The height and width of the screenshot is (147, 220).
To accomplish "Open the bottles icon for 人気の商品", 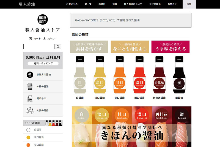I will [x=30, y=110].
